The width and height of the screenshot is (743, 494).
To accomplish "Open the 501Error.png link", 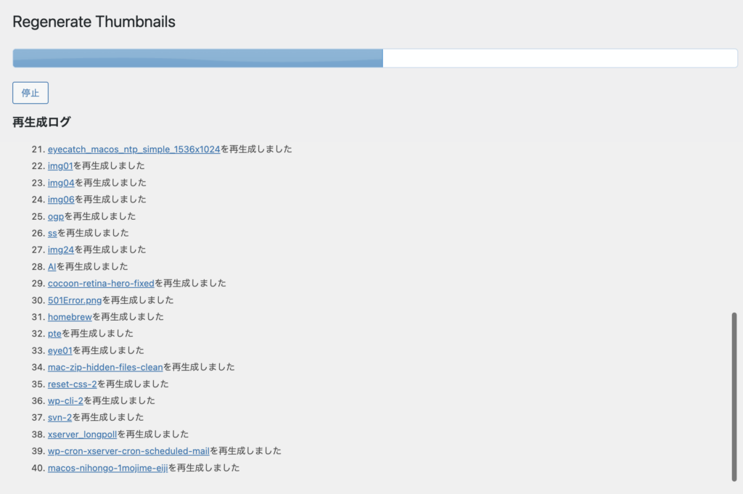I will coord(75,300).
